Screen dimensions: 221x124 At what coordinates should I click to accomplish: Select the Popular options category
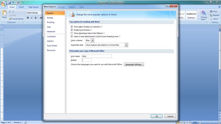(55, 13)
